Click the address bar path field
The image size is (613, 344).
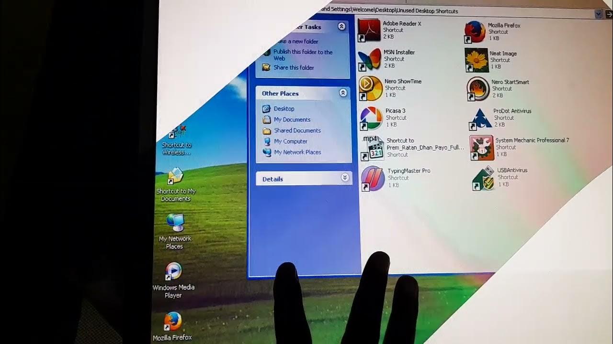[x=457, y=11]
